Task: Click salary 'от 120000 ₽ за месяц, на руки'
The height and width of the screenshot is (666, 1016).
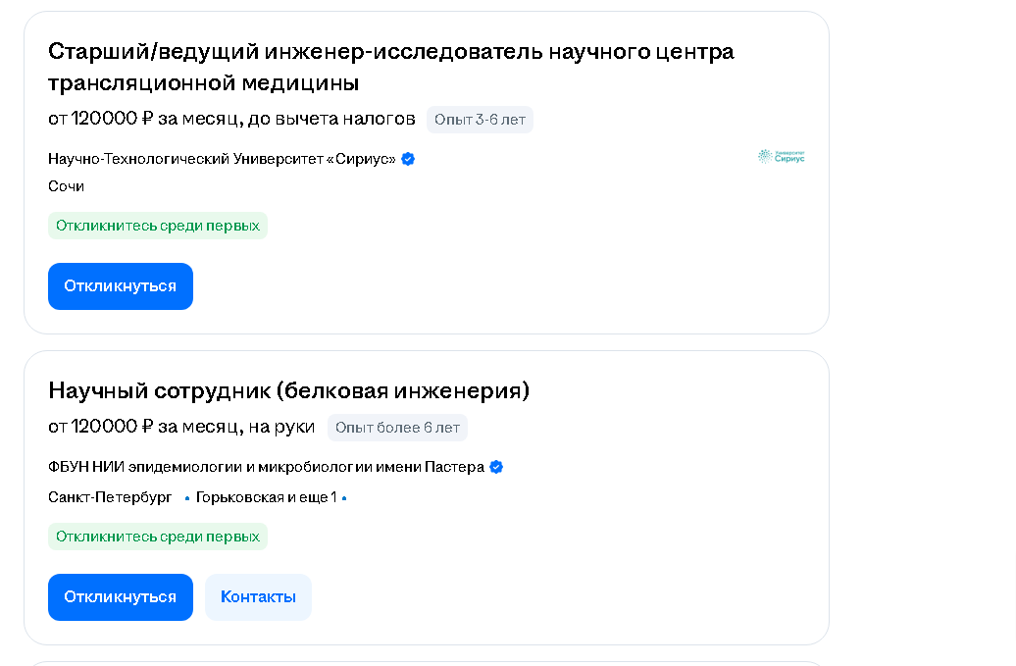Action: 181,427
